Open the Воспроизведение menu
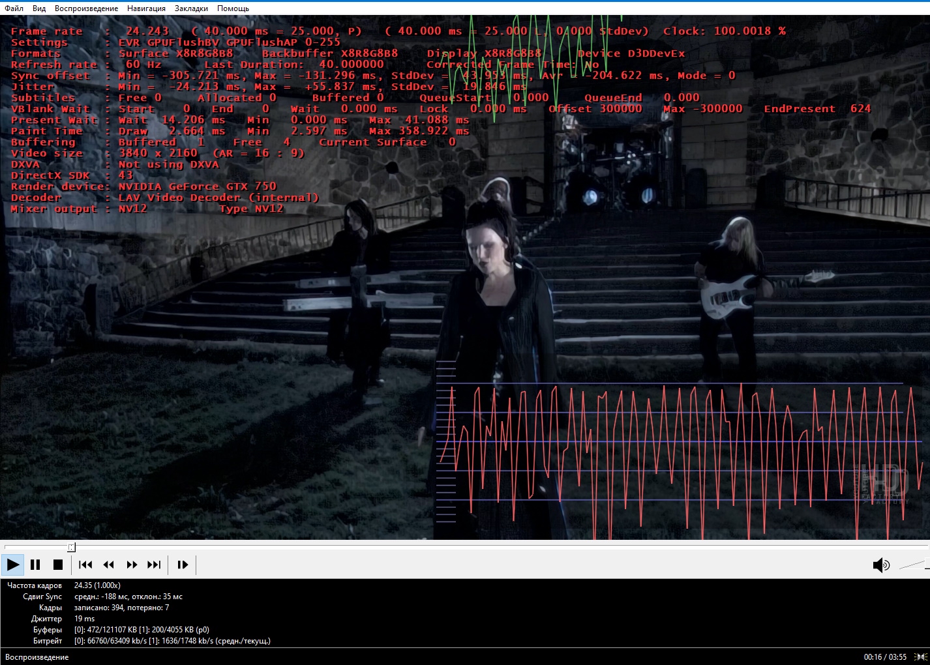The height and width of the screenshot is (665, 930). (87, 8)
